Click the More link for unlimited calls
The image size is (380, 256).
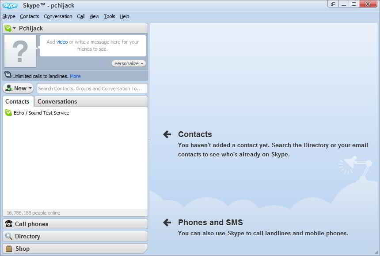(x=75, y=76)
